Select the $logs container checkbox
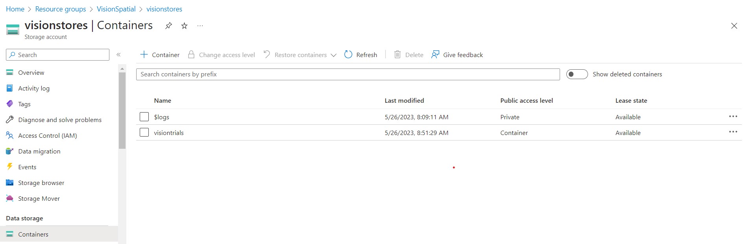The width and height of the screenshot is (747, 244). (x=144, y=117)
